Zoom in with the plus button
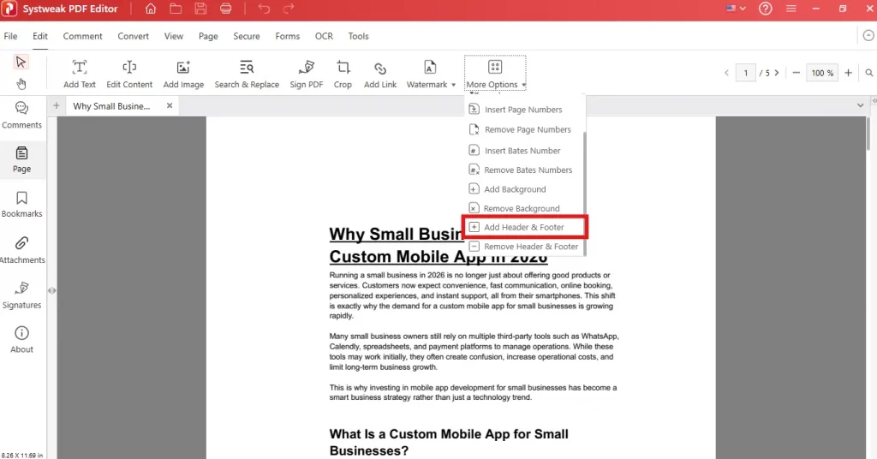Screen dimensions: 877x459 pos(849,73)
